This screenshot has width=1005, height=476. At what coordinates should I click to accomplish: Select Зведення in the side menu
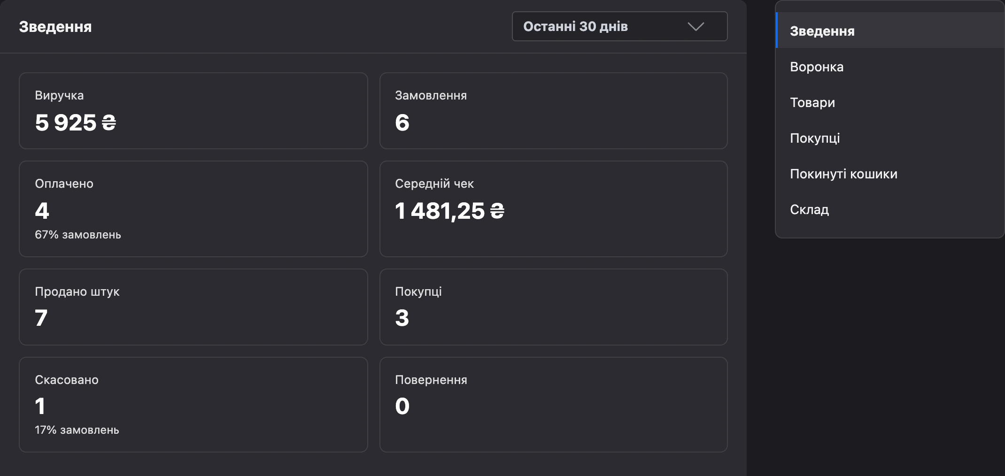click(x=890, y=31)
